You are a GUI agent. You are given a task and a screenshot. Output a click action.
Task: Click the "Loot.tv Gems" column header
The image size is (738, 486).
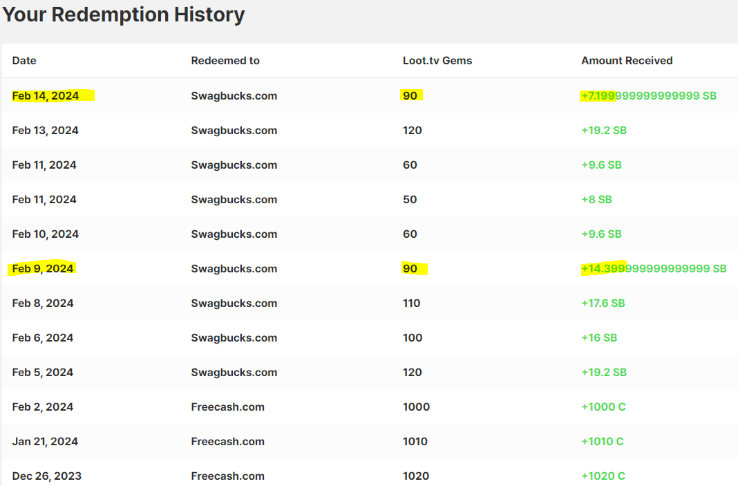tap(437, 61)
